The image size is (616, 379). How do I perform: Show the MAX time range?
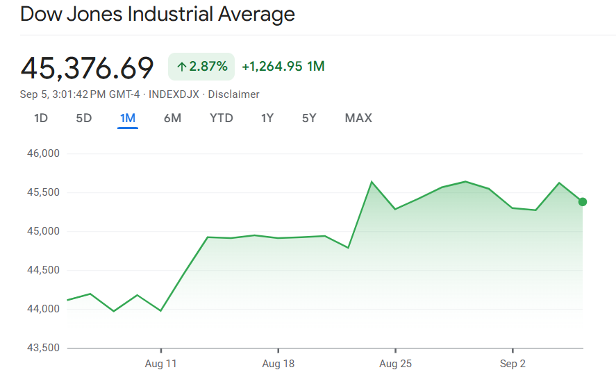358,118
